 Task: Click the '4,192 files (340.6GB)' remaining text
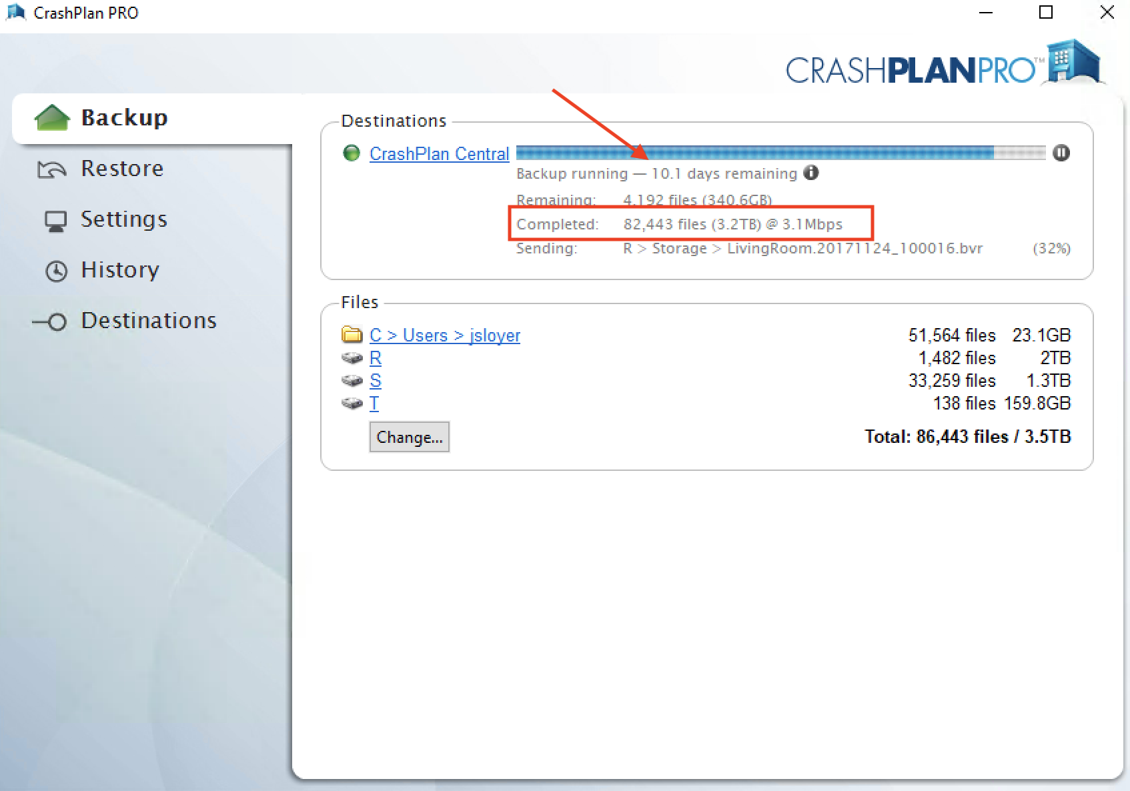tap(697, 200)
